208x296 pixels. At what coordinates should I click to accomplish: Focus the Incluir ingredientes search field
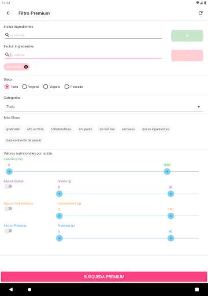coord(83,35)
